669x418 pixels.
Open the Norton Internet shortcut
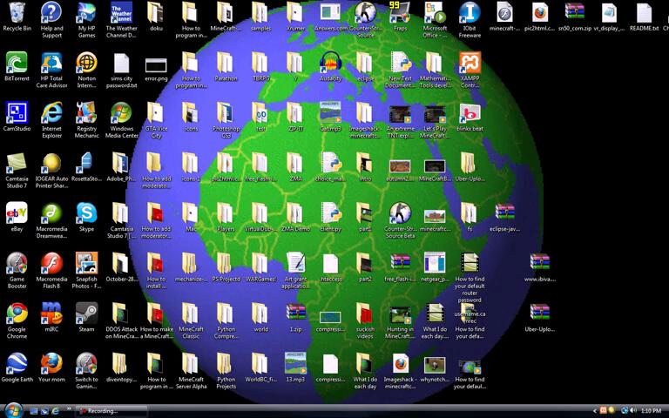[86, 64]
